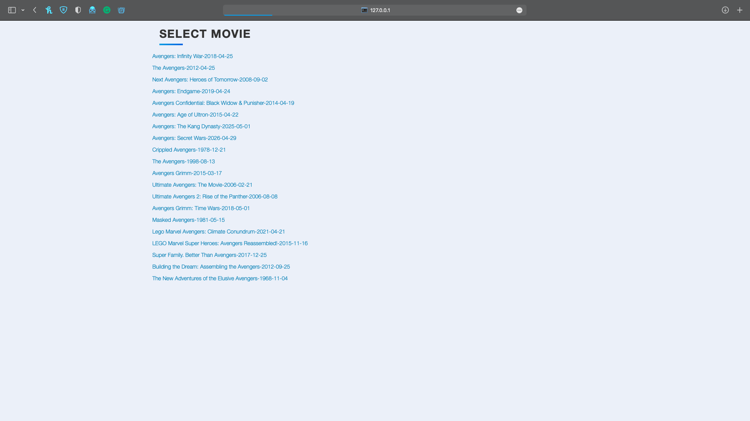
Task: Open the gray shield extension in the toolbar
Action: [x=78, y=10]
